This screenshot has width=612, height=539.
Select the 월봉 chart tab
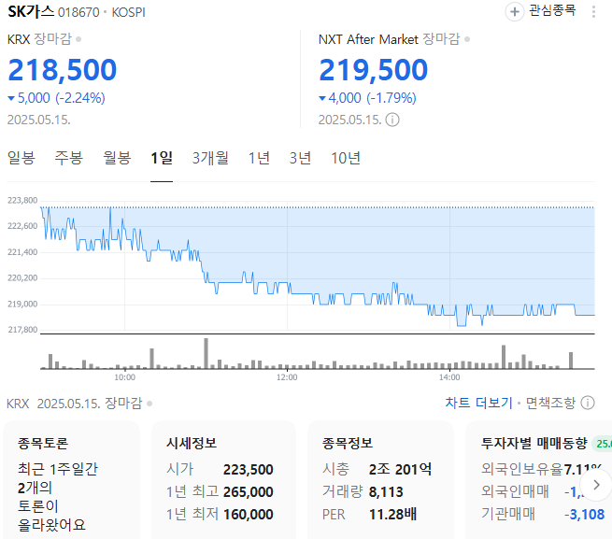[x=116, y=158]
